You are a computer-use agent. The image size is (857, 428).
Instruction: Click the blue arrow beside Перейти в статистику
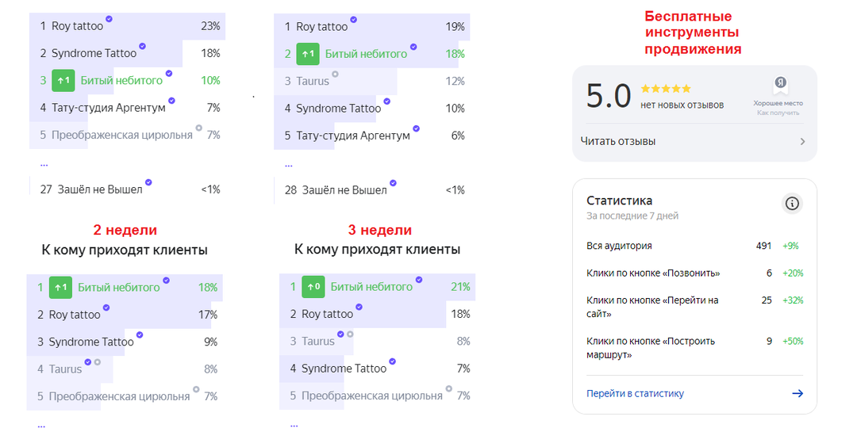pyautogui.click(x=797, y=394)
